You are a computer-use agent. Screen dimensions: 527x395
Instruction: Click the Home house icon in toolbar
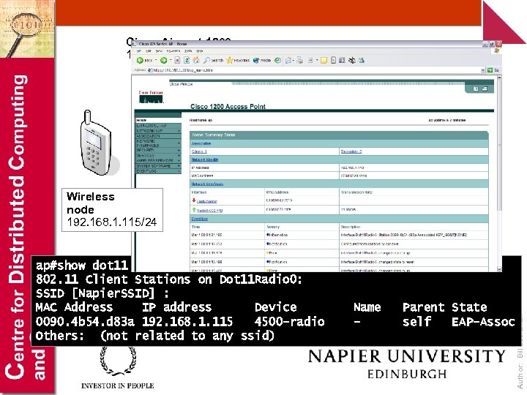click(x=196, y=61)
